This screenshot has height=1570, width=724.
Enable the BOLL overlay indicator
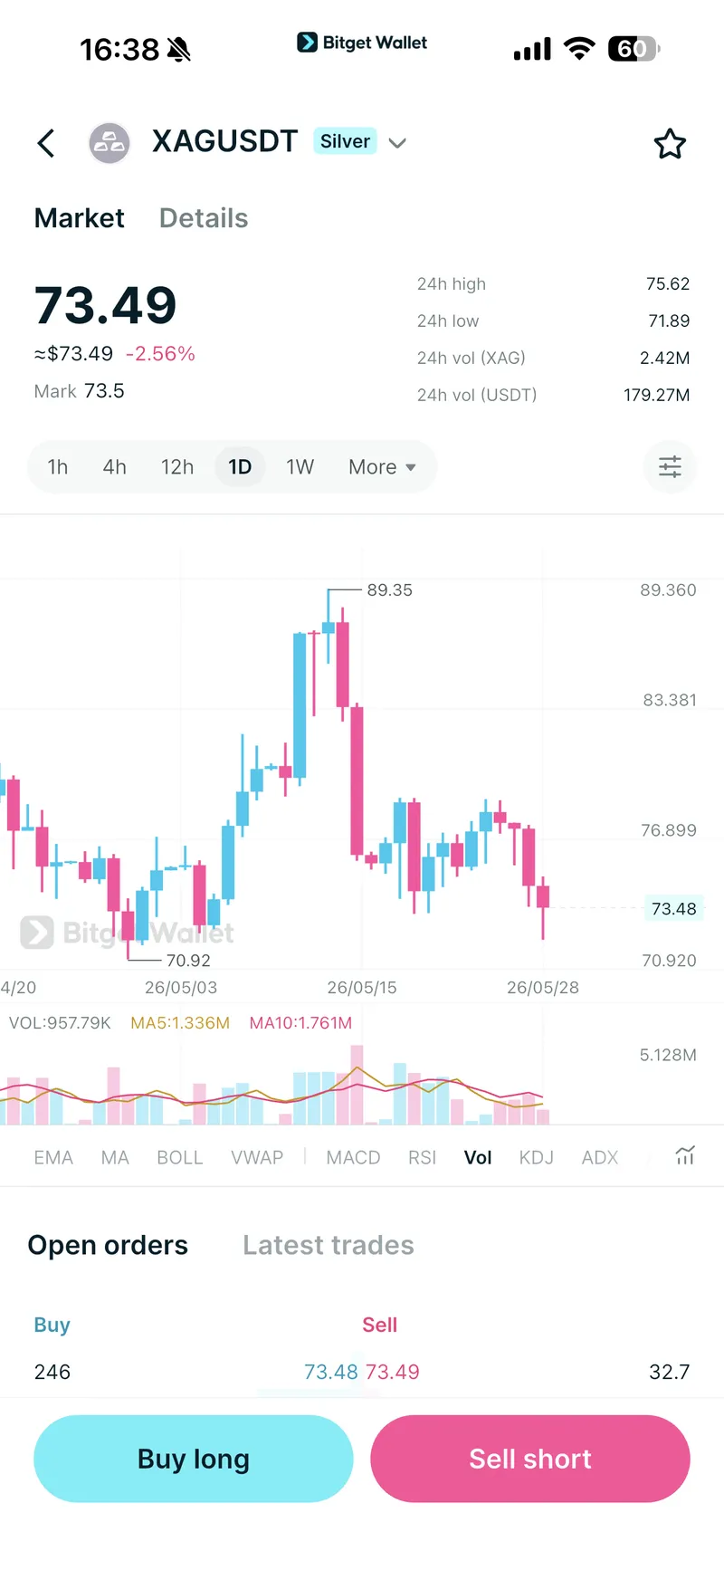(x=179, y=1157)
